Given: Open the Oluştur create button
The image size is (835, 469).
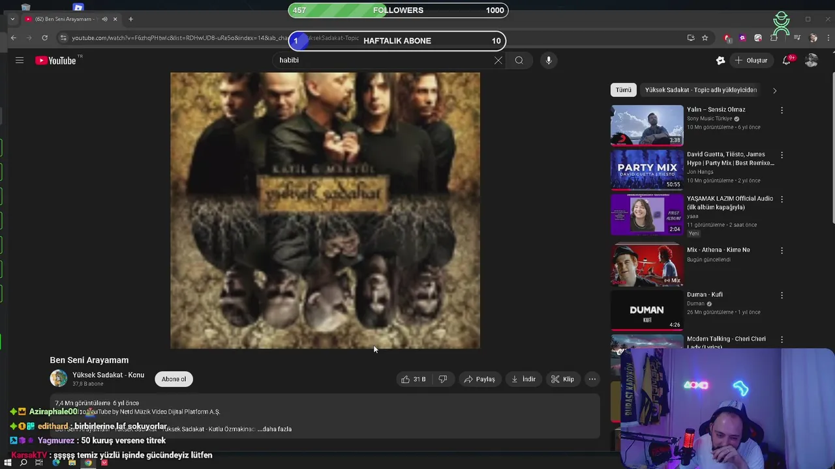Looking at the screenshot, I should pyautogui.click(x=751, y=60).
